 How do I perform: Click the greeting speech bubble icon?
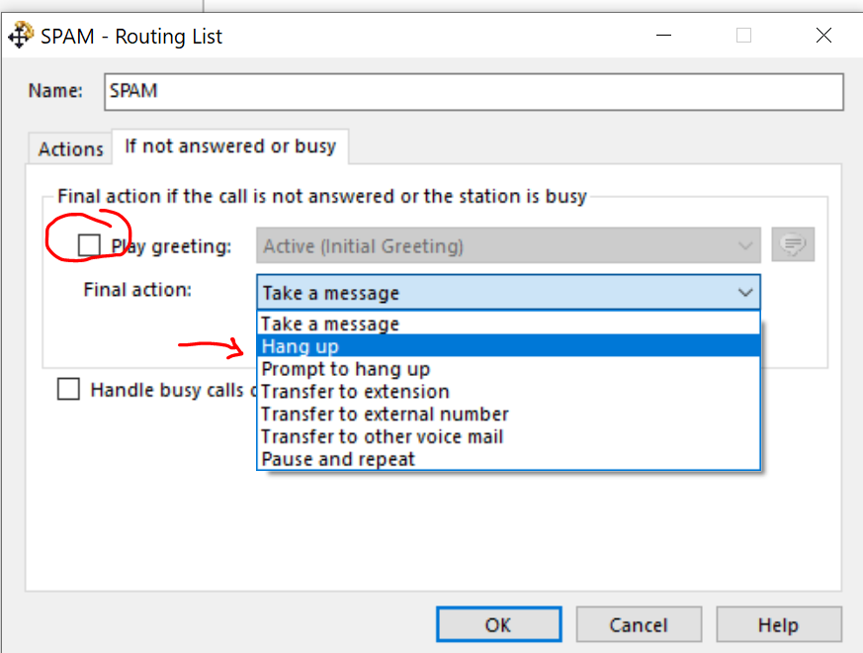point(794,245)
